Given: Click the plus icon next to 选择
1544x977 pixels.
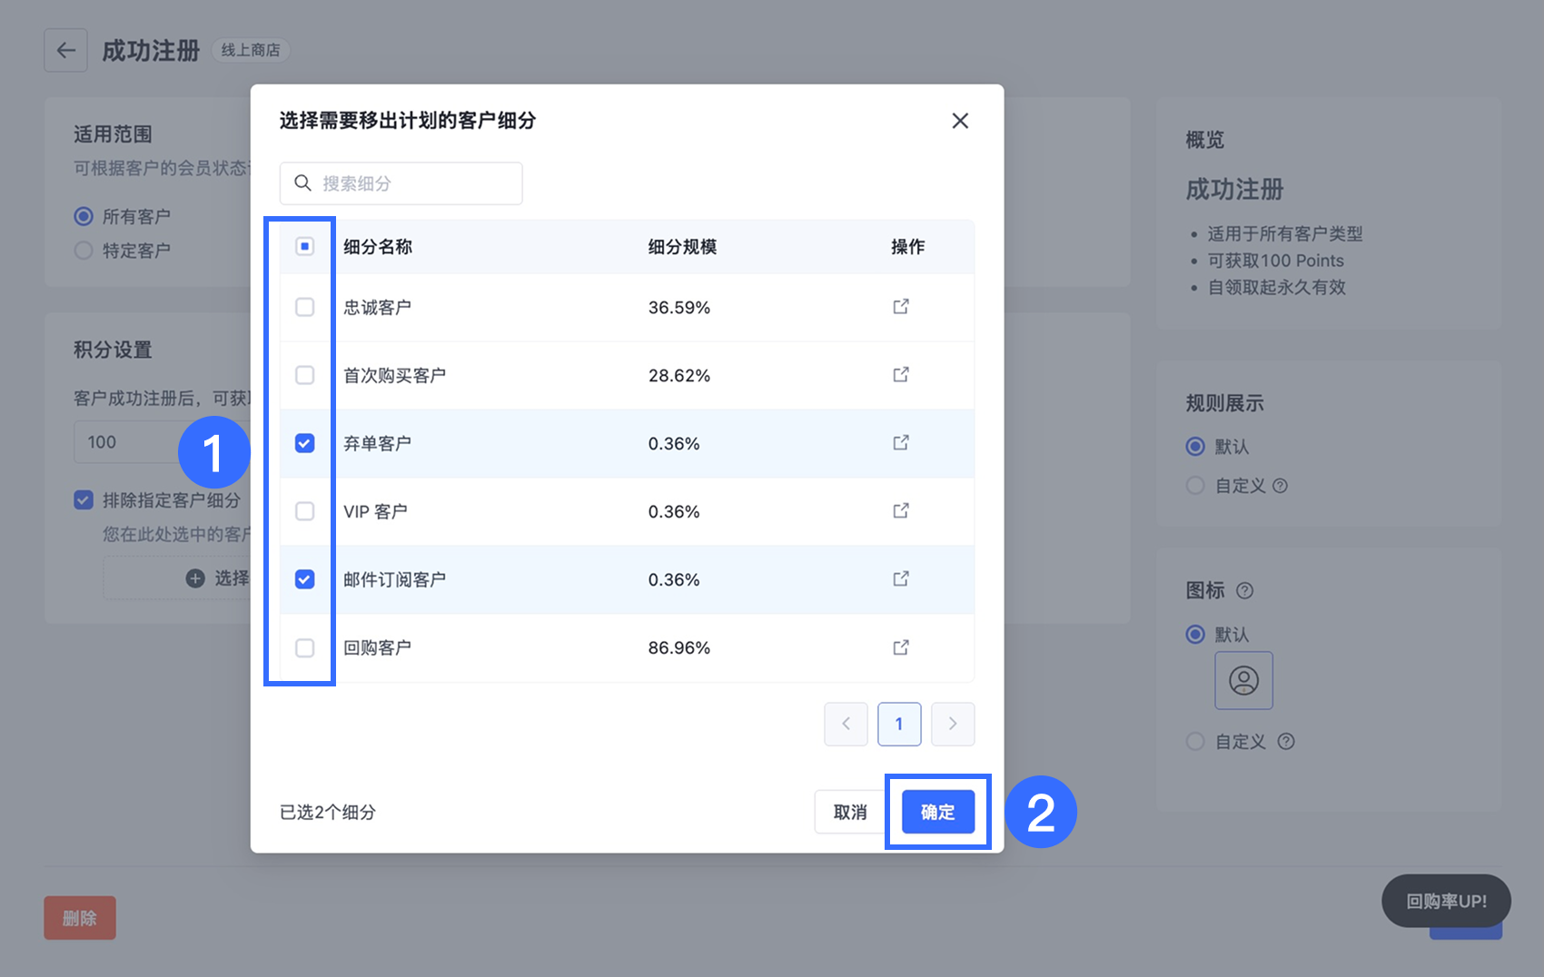Looking at the screenshot, I should click(x=195, y=578).
